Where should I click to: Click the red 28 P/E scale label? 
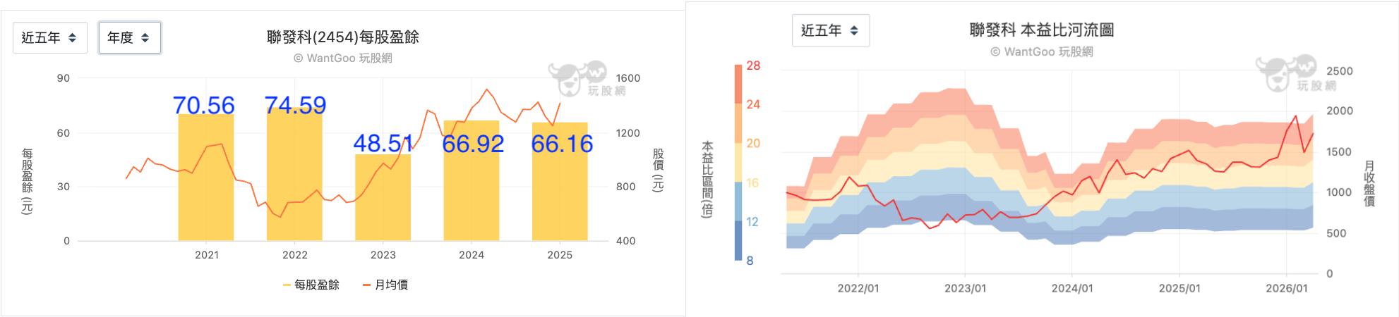point(753,66)
